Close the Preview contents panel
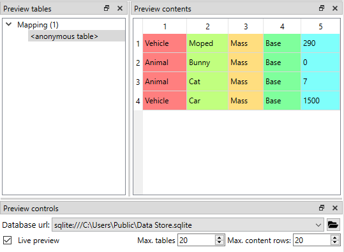Image resolution: width=344 pixels, height=252 pixels. point(335,8)
